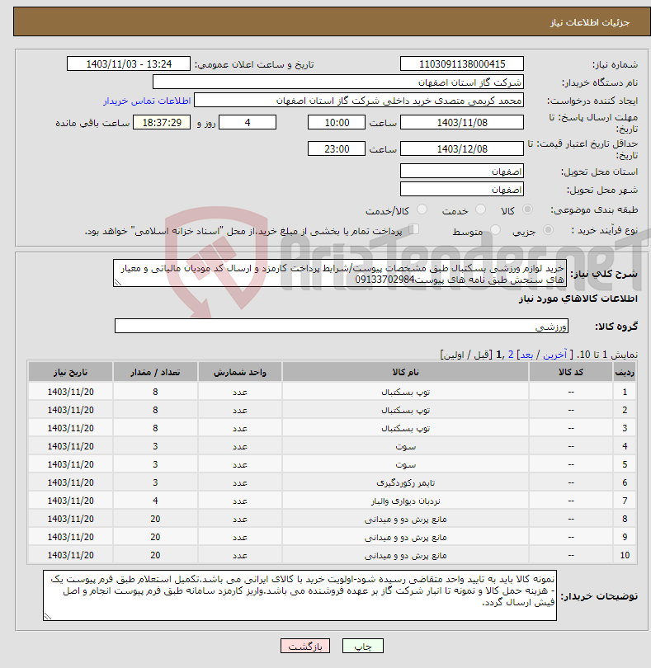Click the remaining days field showing 4
The image size is (651, 668).
[x=248, y=123]
